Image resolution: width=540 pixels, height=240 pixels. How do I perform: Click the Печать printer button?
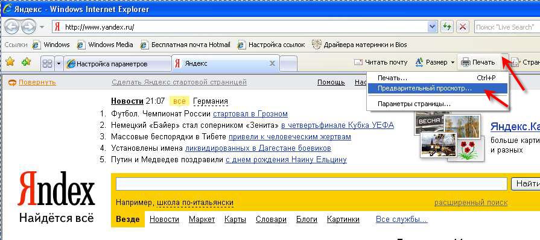[x=478, y=62]
